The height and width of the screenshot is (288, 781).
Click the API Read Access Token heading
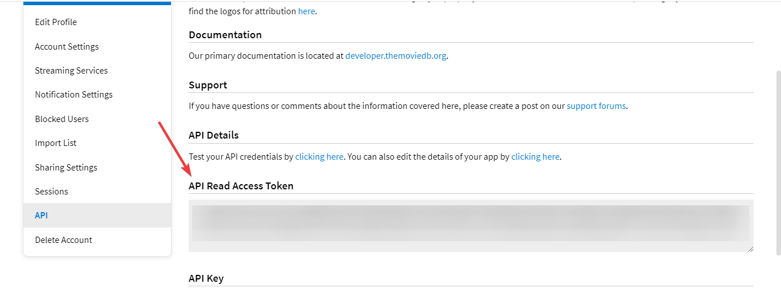click(241, 186)
